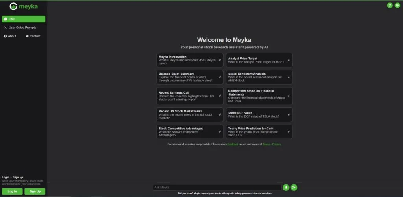This screenshot has width=403, height=197.
Task: Click enter arrow on Meyka Introduction card
Action: pyautogui.click(x=220, y=60)
